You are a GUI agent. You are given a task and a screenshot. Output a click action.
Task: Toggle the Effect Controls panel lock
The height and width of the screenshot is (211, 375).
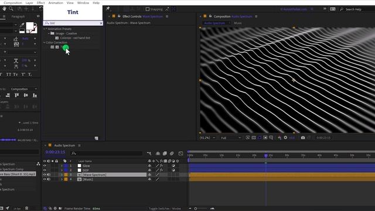(x=119, y=16)
